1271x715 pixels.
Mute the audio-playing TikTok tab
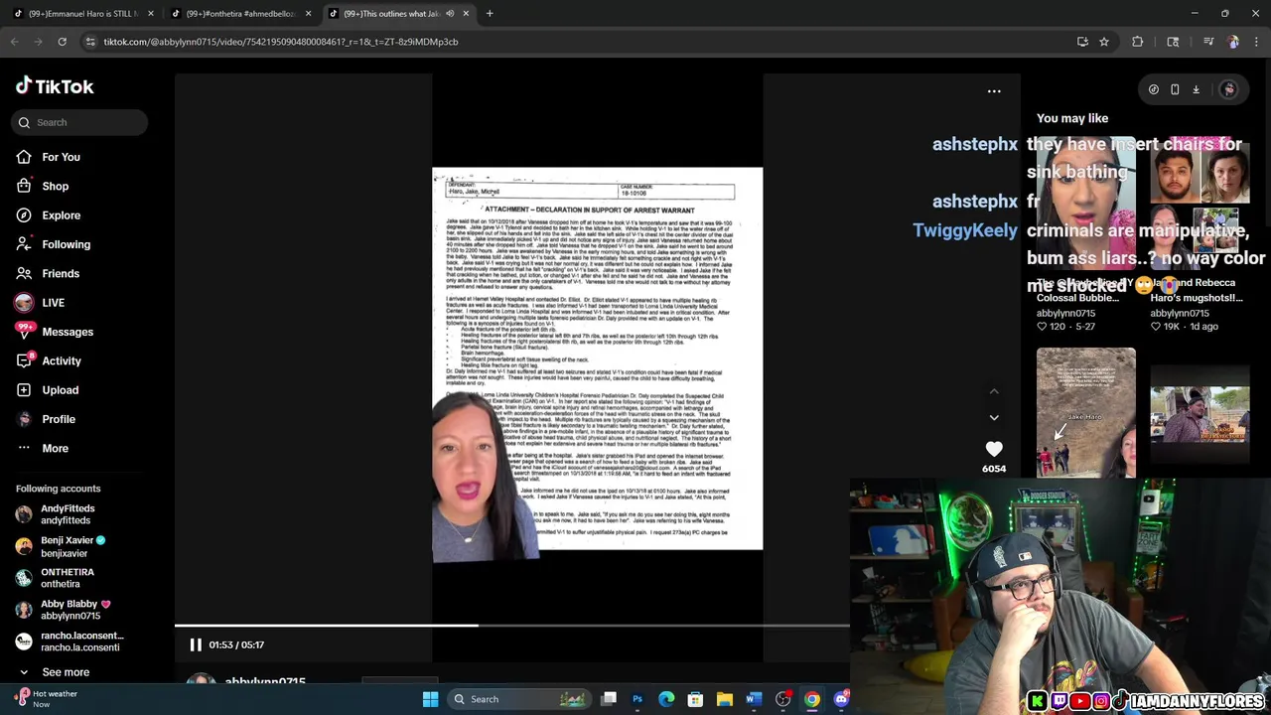pos(450,14)
